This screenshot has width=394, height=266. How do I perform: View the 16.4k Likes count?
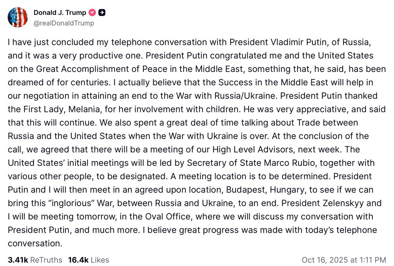88,260
